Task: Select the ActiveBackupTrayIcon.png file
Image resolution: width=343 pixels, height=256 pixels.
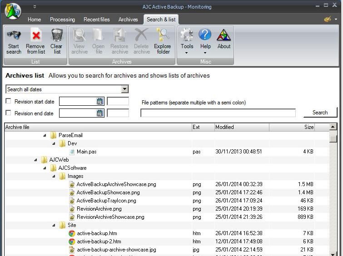Action: pyautogui.click(x=106, y=201)
